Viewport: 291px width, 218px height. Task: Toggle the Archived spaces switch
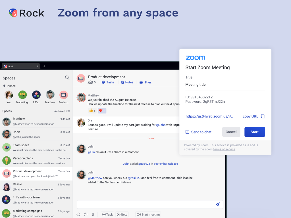tap(68, 111)
